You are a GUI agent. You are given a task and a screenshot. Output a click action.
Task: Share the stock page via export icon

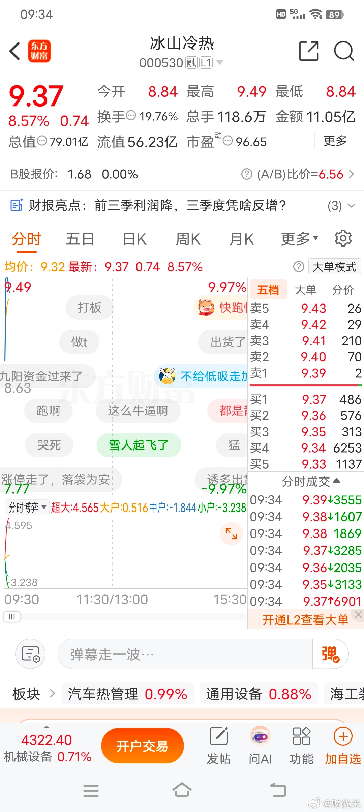pos(309,51)
